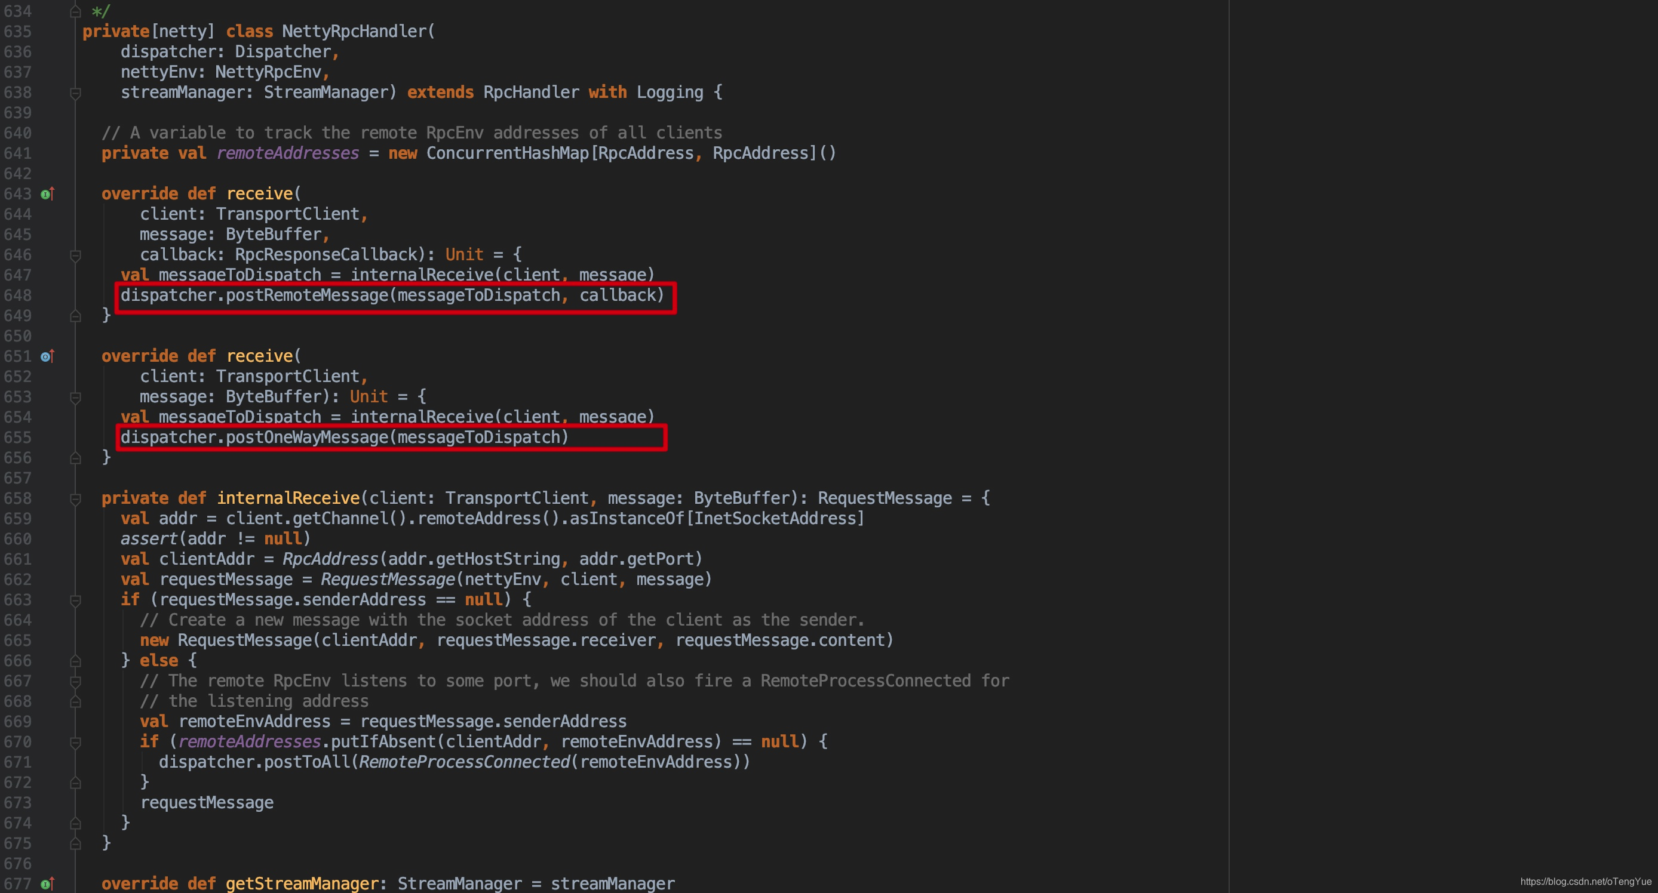Collapse the putIfAbsent if-block fold on line 670

(75, 743)
